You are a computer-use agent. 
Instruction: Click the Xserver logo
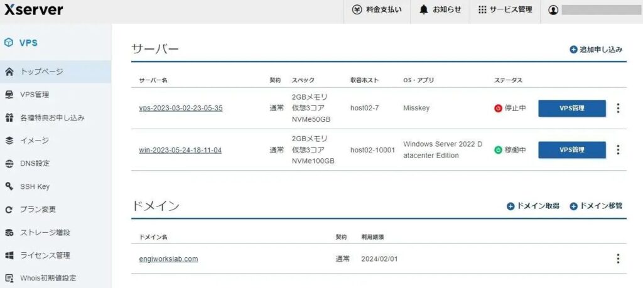(34, 10)
